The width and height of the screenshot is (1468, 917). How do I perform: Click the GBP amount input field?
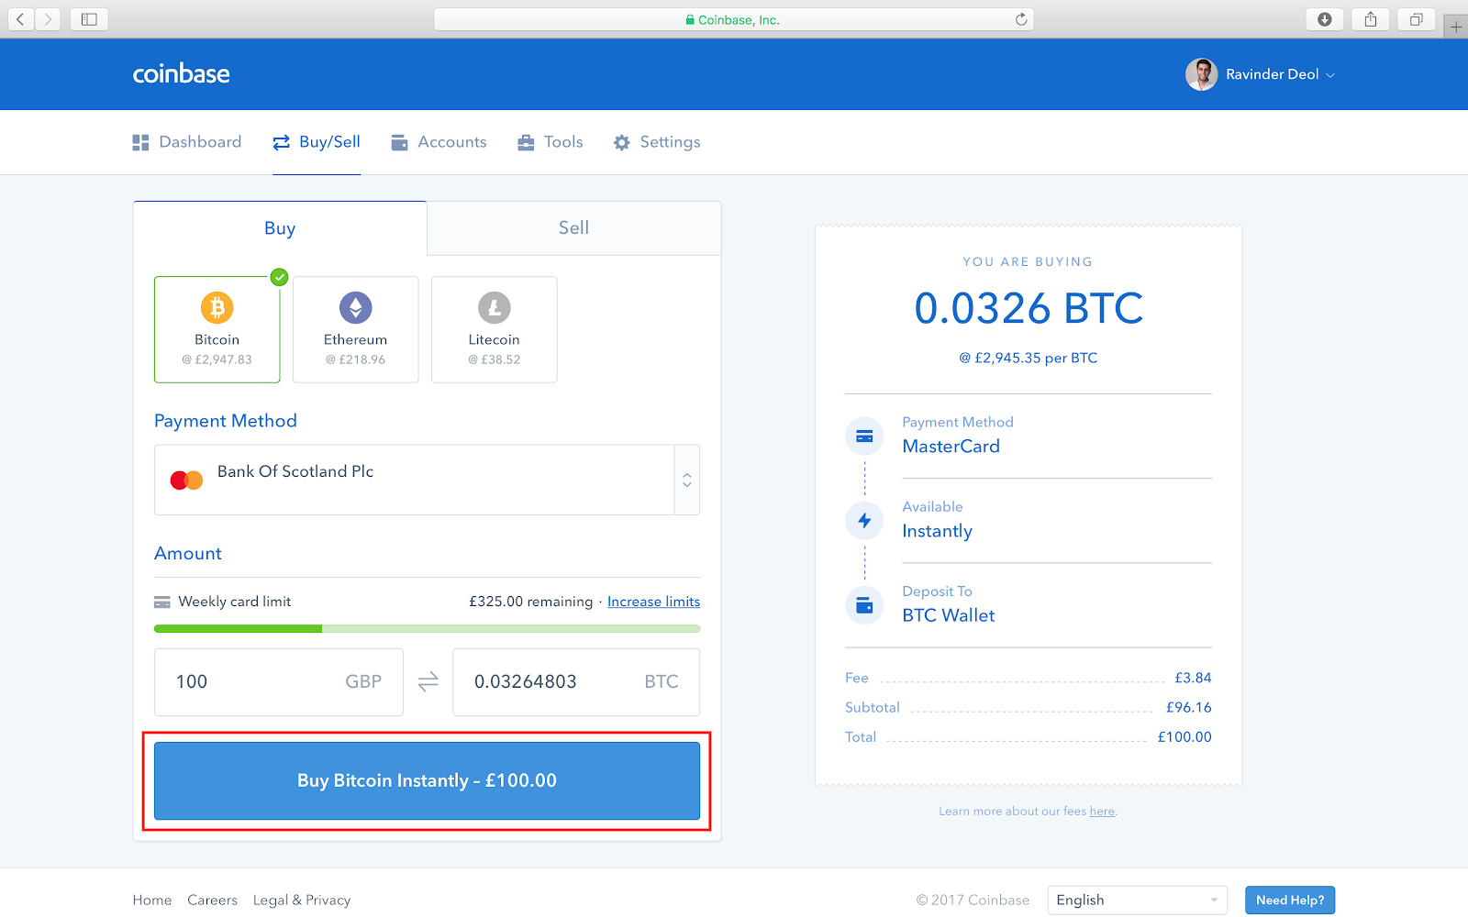coord(279,682)
